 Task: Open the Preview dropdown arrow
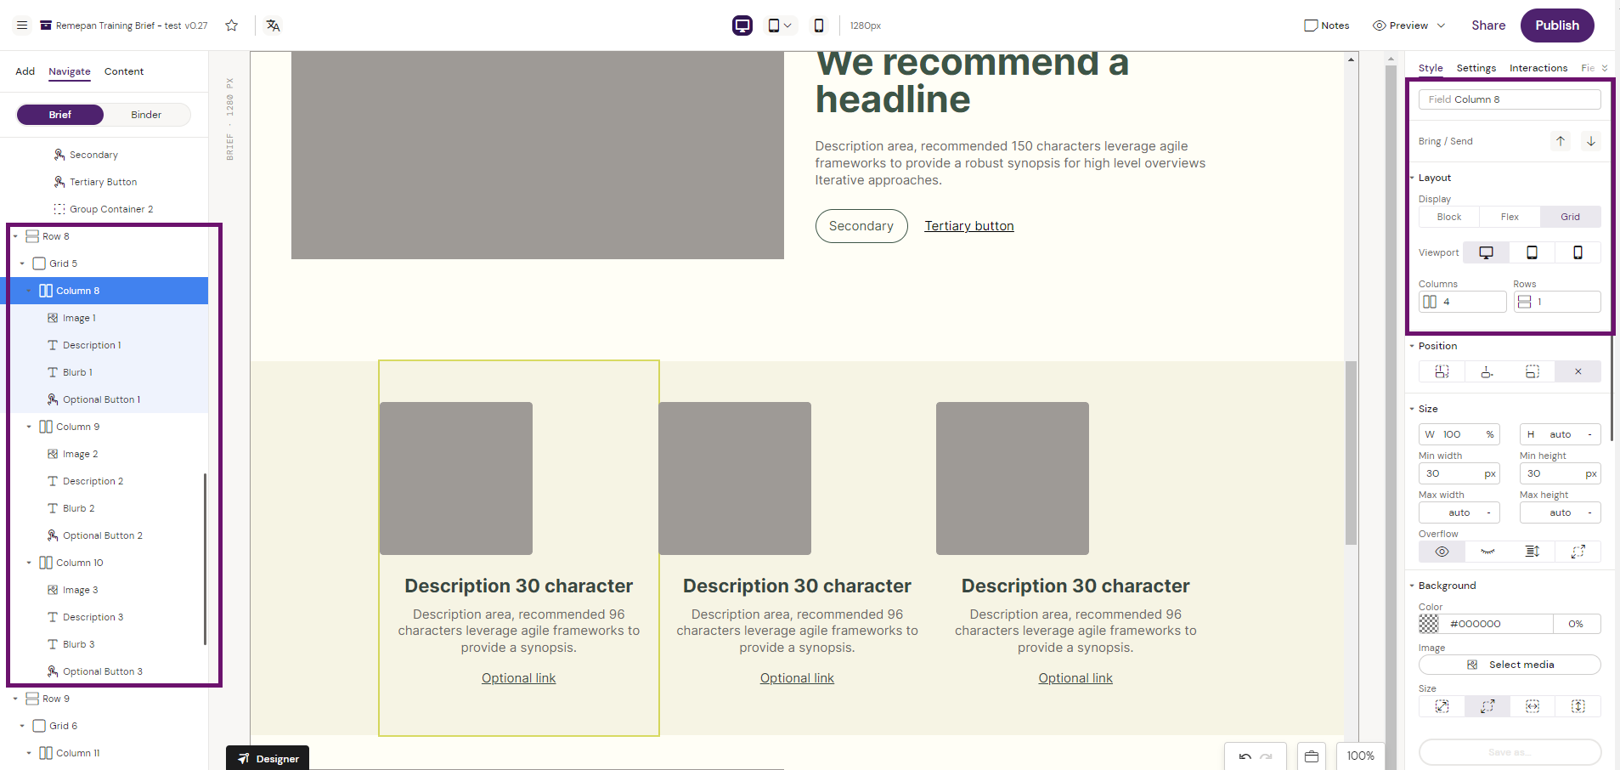pyautogui.click(x=1441, y=25)
